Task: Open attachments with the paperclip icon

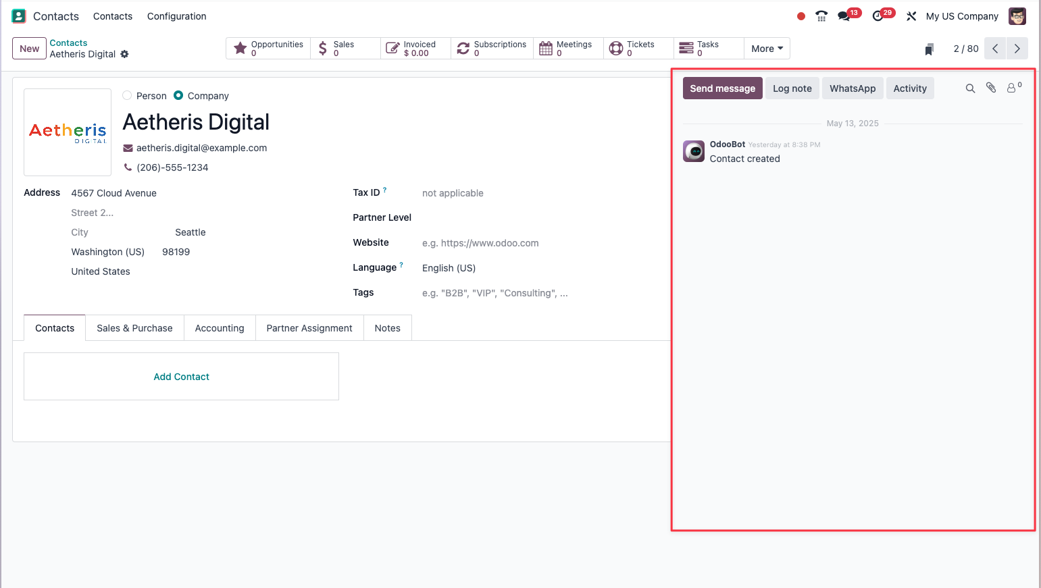Action: [991, 88]
